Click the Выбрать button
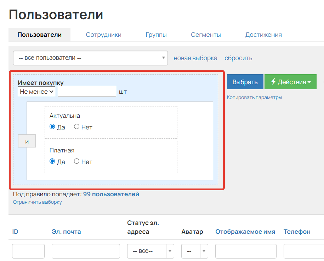This screenshot has height=261, width=324. click(245, 82)
